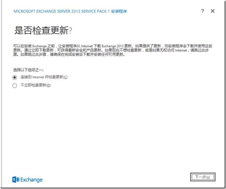226x189 pixels.
Task: Open help with the question mark icon
Action: point(202,11)
